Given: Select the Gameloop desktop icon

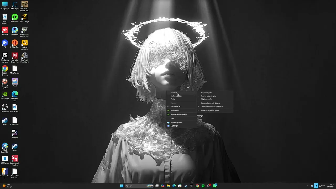Looking at the screenshot, I should [15, 31].
